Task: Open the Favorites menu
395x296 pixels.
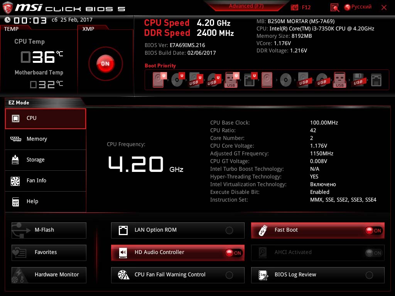Action: click(49, 253)
